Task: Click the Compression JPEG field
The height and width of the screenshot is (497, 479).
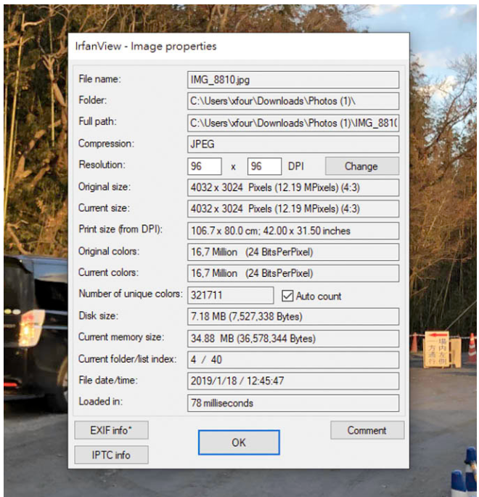Action: (292, 144)
